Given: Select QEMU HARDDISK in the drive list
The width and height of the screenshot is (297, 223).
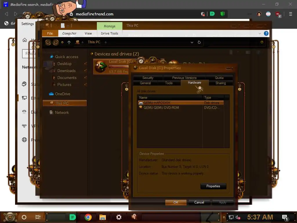Looking at the screenshot, I should tap(181, 102).
